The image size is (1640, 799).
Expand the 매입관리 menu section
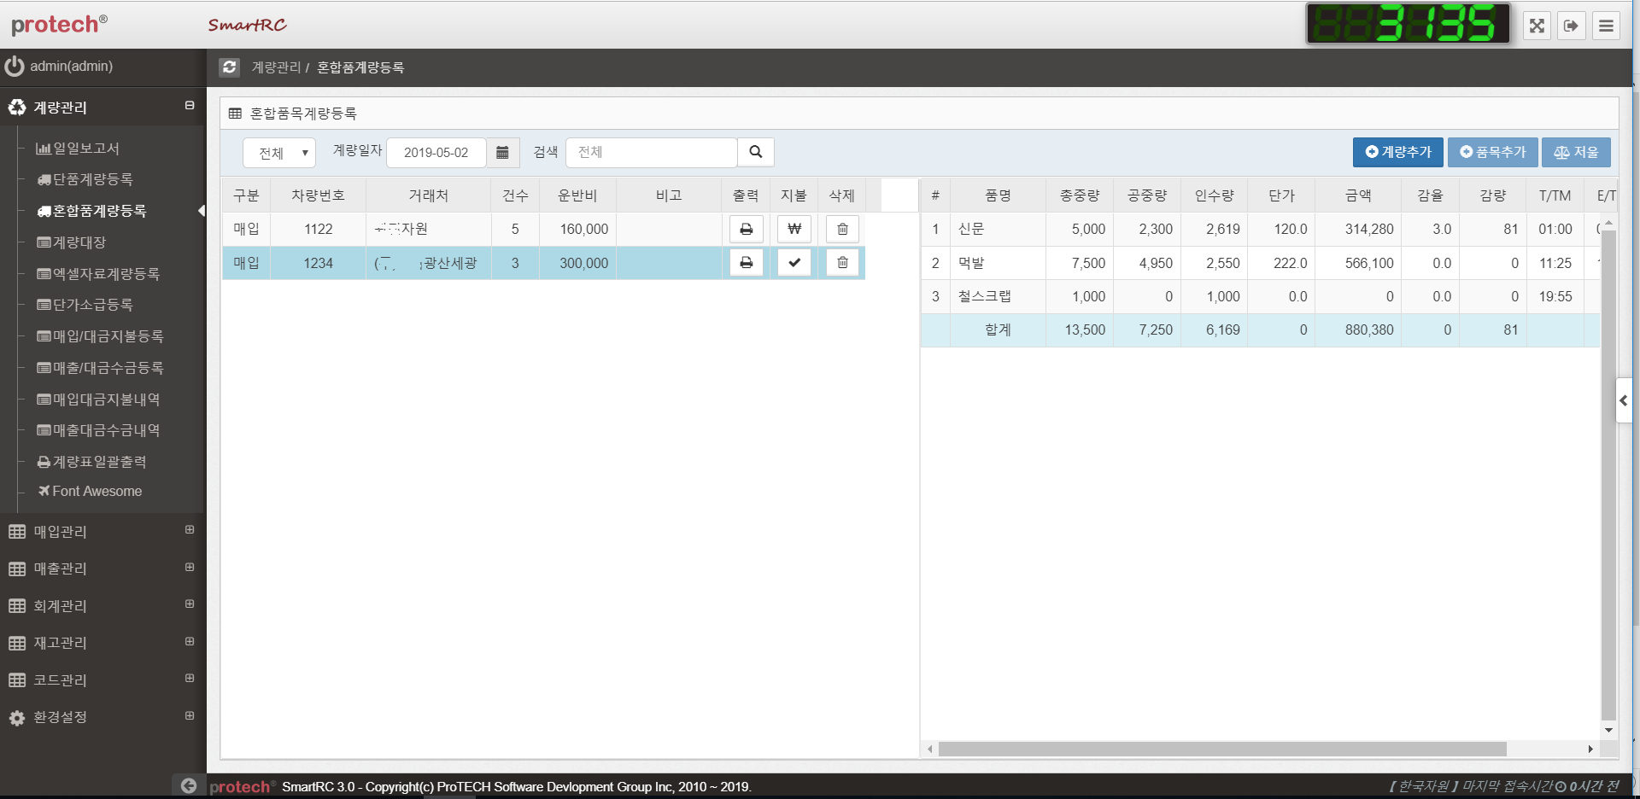click(60, 532)
